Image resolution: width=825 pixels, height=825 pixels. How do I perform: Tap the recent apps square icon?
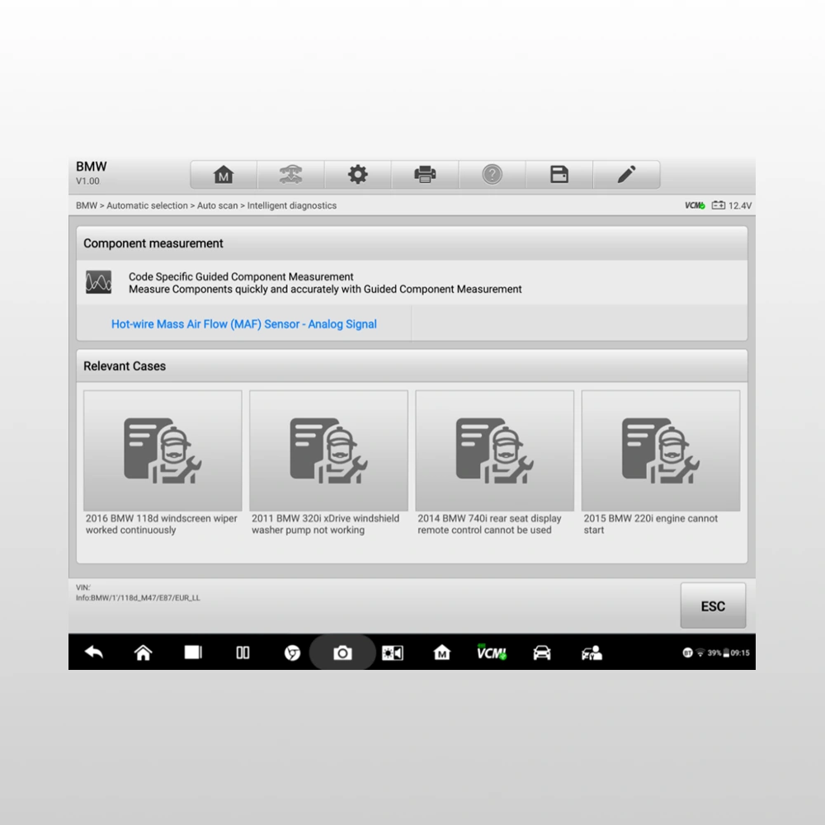tap(193, 653)
